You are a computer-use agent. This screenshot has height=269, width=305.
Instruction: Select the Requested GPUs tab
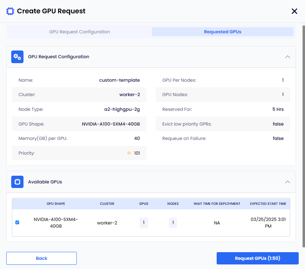point(223,32)
